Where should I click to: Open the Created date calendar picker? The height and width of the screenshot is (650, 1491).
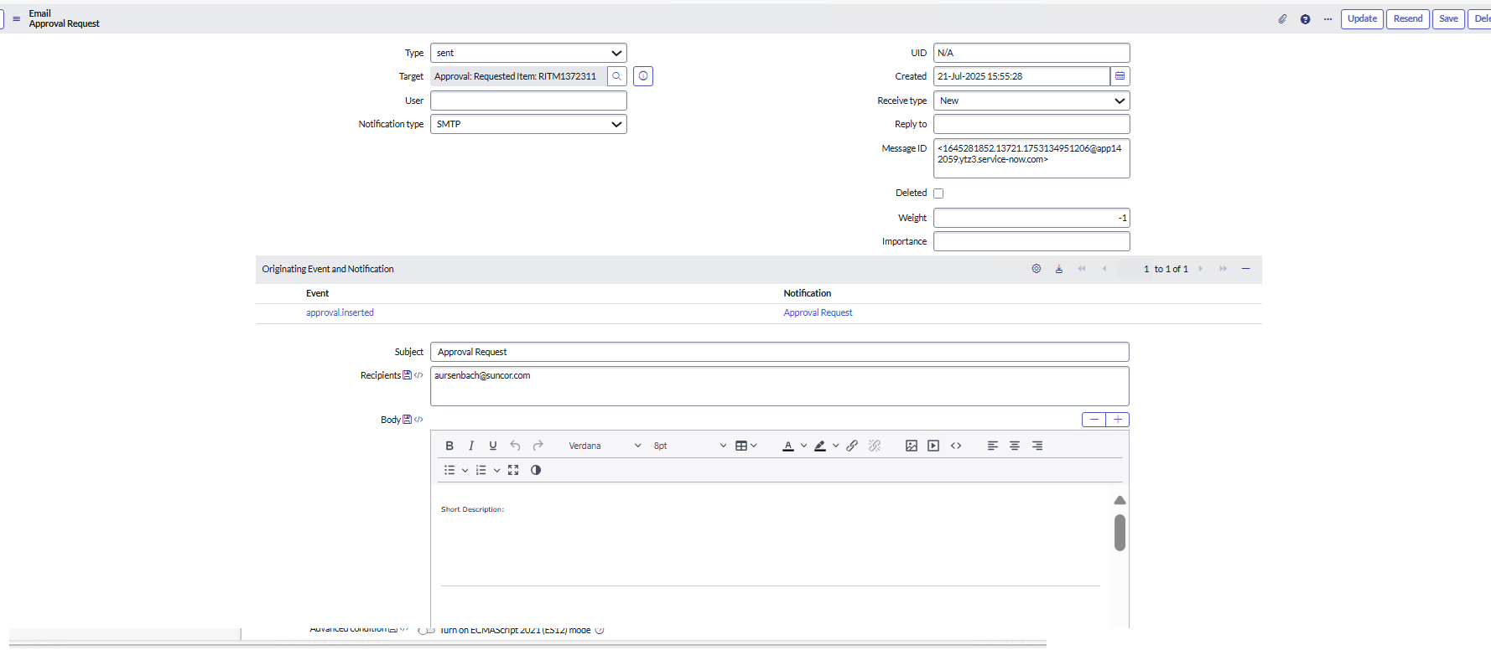point(1120,76)
